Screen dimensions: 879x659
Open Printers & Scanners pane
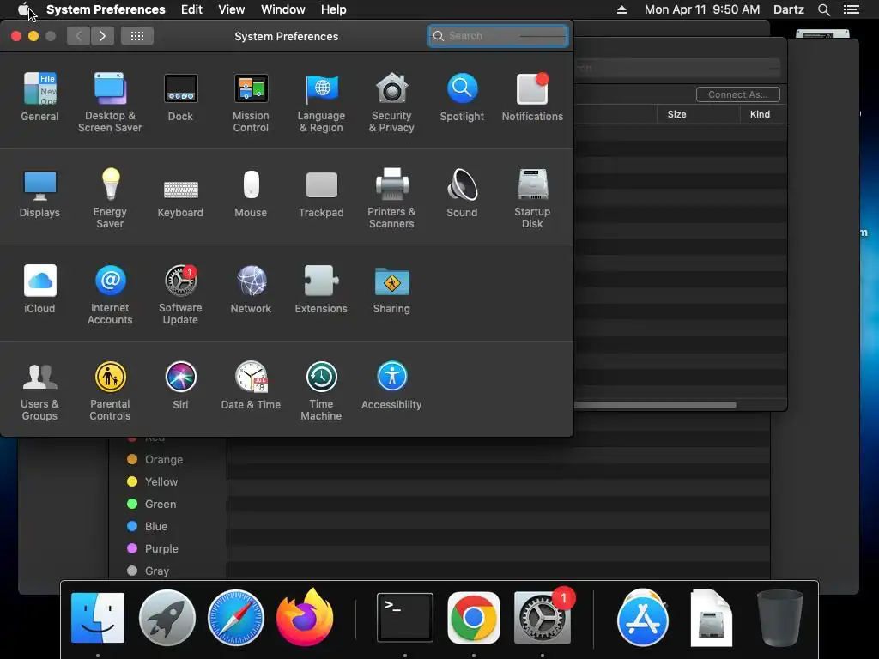(391, 198)
